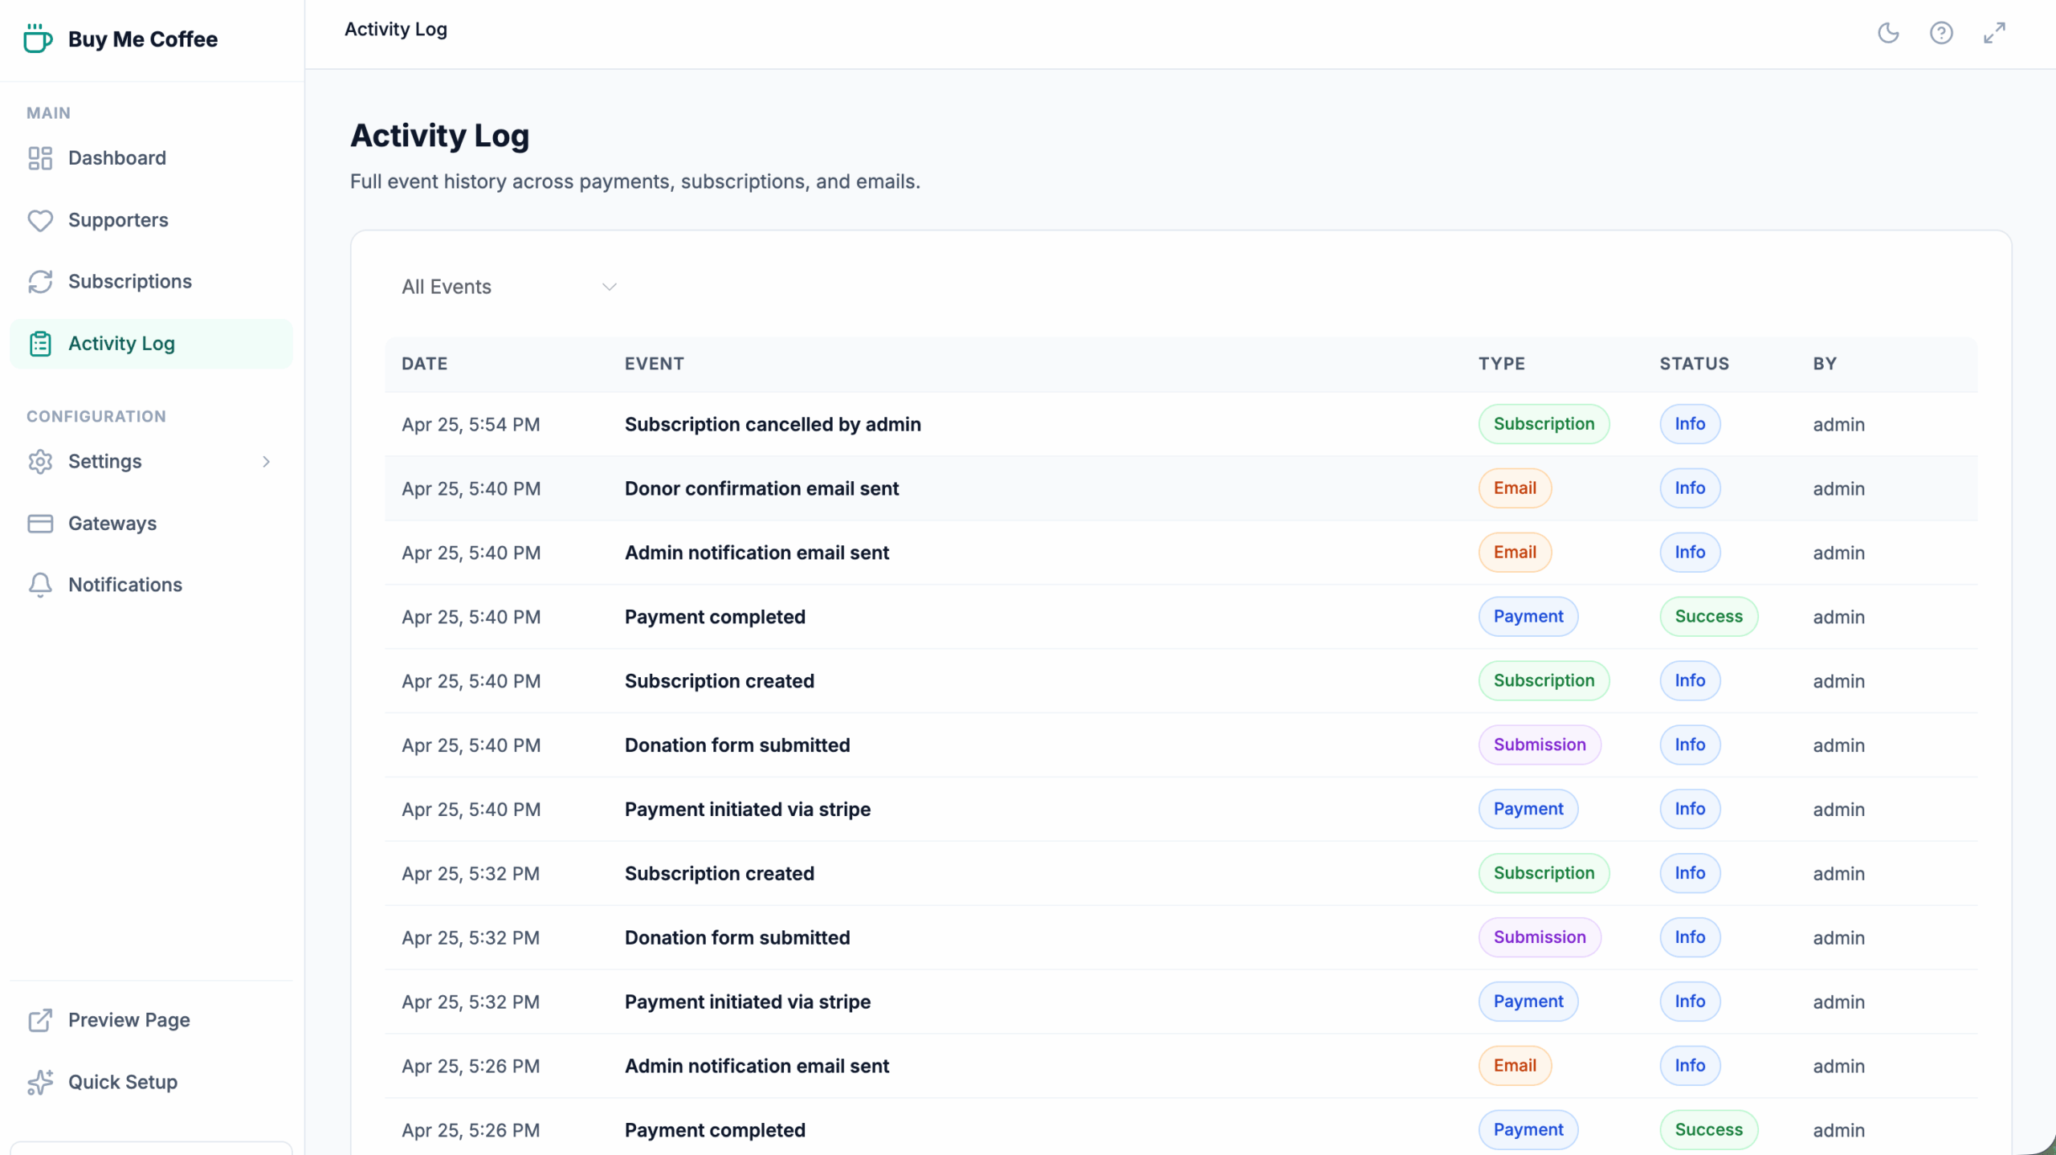Open the Settings menu item
Viewport: 2056px width, 1155px height.
coord(105,462)
